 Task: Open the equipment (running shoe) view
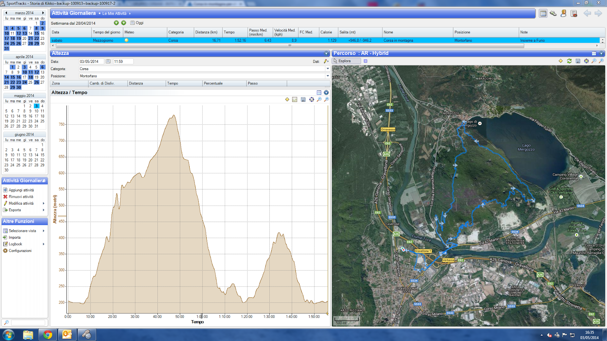click(x=553, y=14)
